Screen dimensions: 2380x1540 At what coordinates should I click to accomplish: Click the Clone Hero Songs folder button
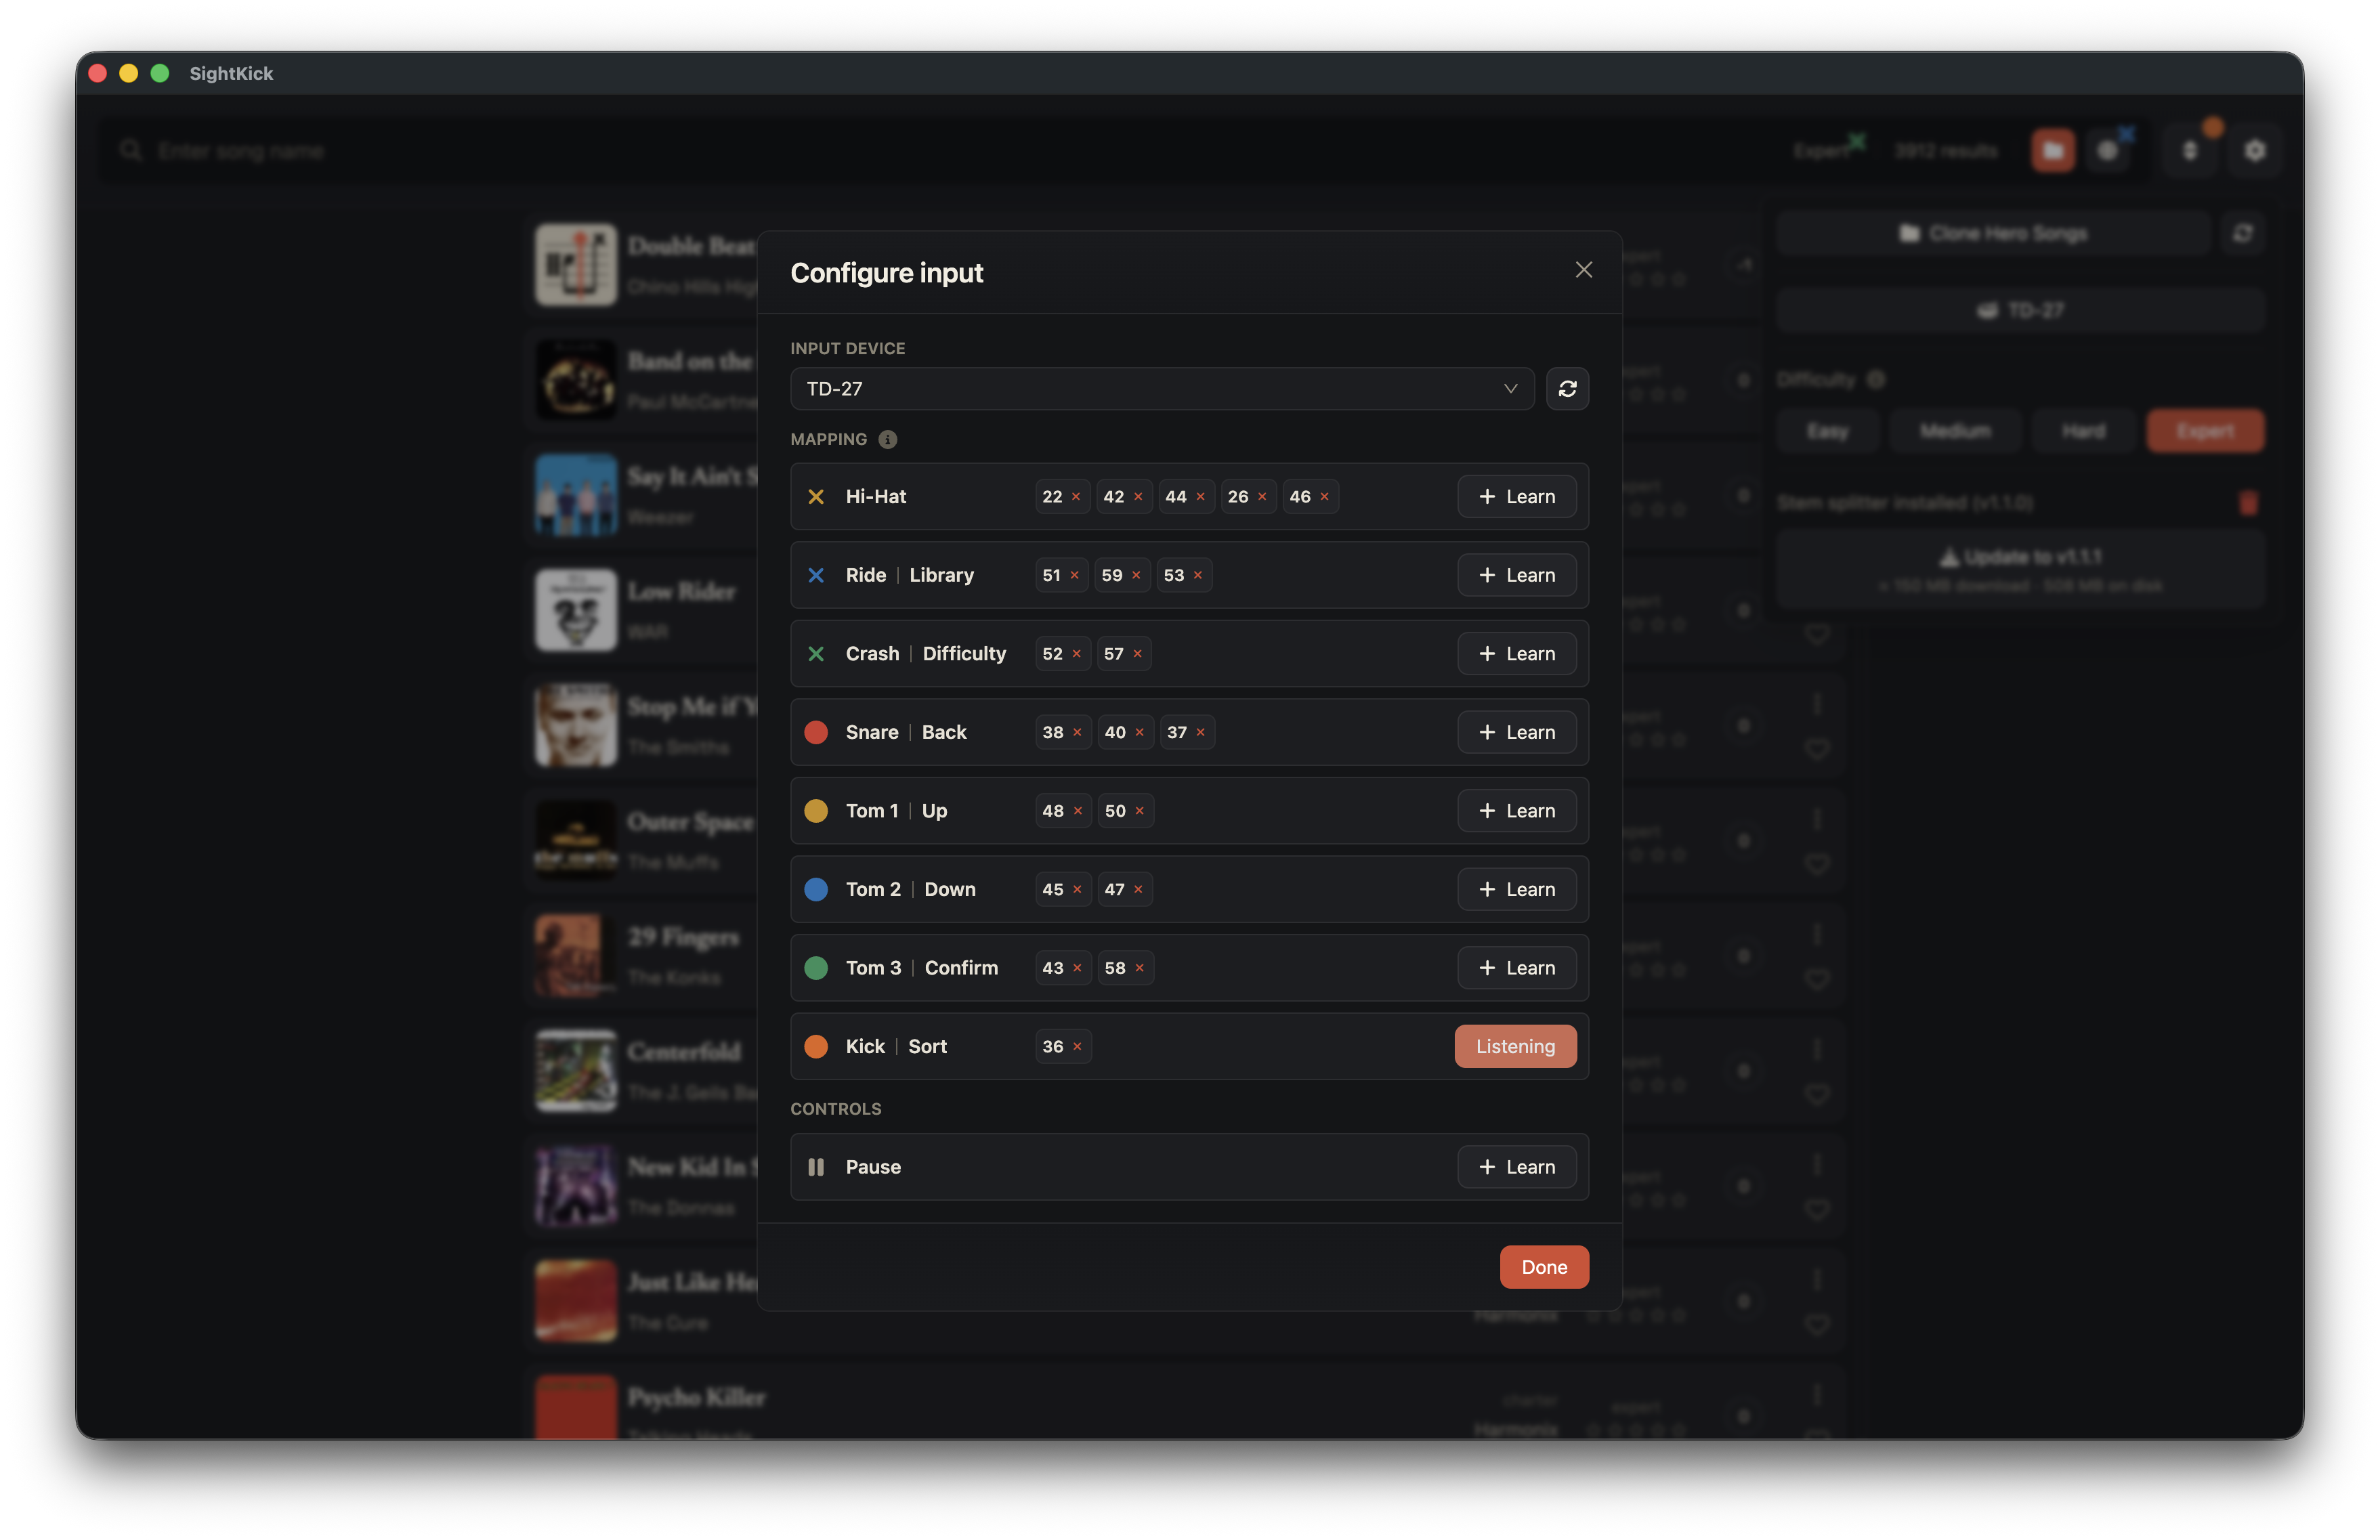[1993, 233]
